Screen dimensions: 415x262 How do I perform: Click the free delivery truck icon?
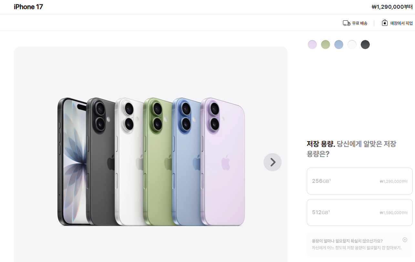(347, 23)
